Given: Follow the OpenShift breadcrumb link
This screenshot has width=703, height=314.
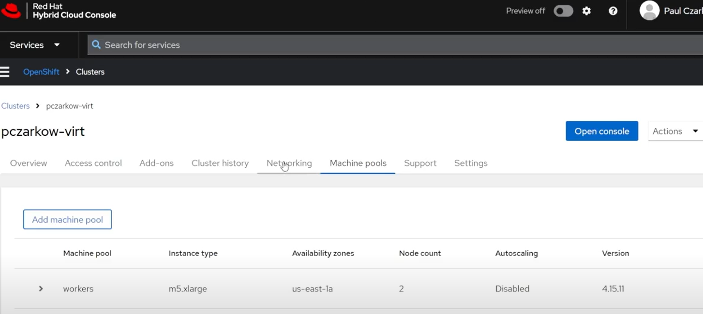Looking at the screenshot, I should tap(41, 72).
